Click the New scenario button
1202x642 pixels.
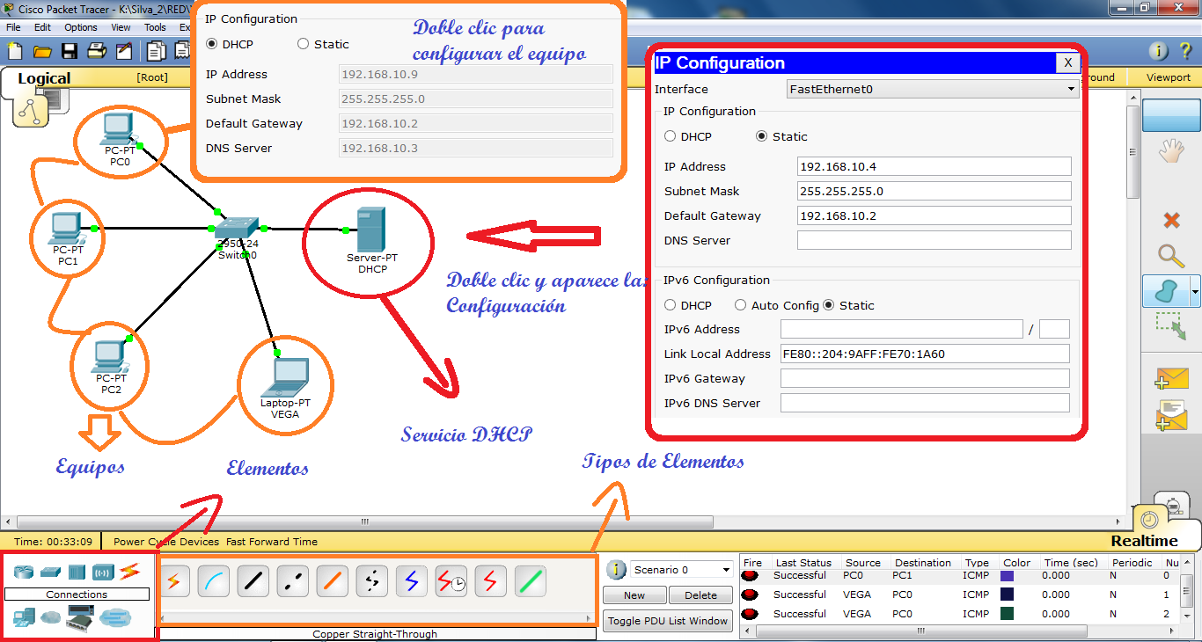(634, 595)
